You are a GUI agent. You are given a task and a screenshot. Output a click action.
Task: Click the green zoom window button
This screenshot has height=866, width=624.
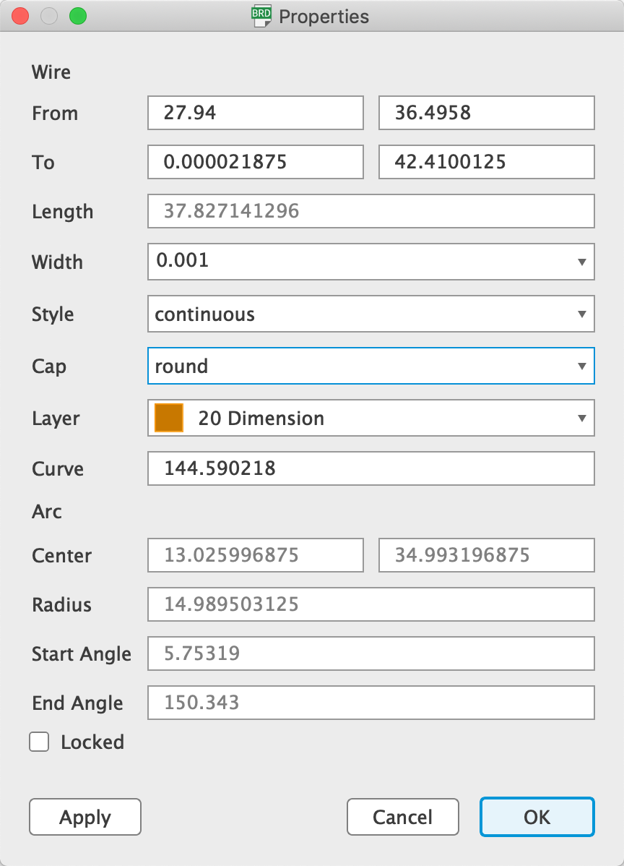77,17
